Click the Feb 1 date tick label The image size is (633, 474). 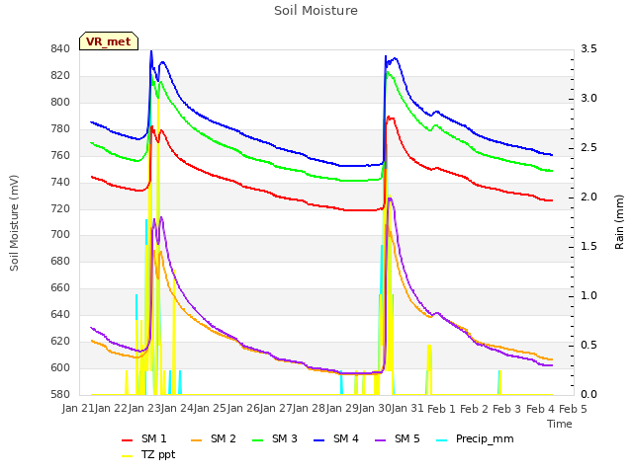coord(441,409)
